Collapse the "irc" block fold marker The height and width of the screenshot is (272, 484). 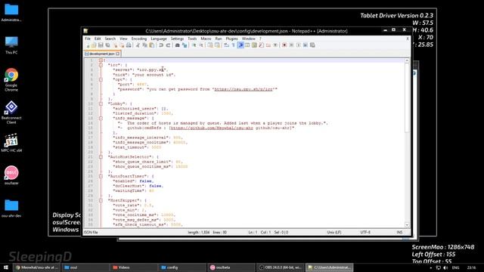click(x=101, y=65)
